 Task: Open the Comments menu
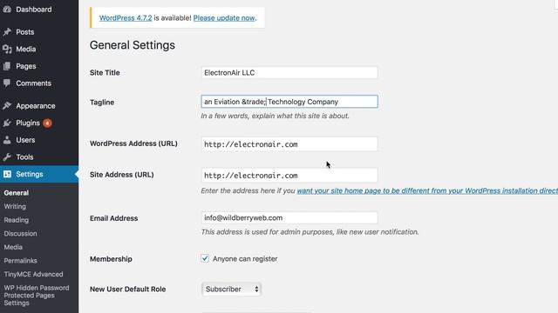[x=33, y=83]
